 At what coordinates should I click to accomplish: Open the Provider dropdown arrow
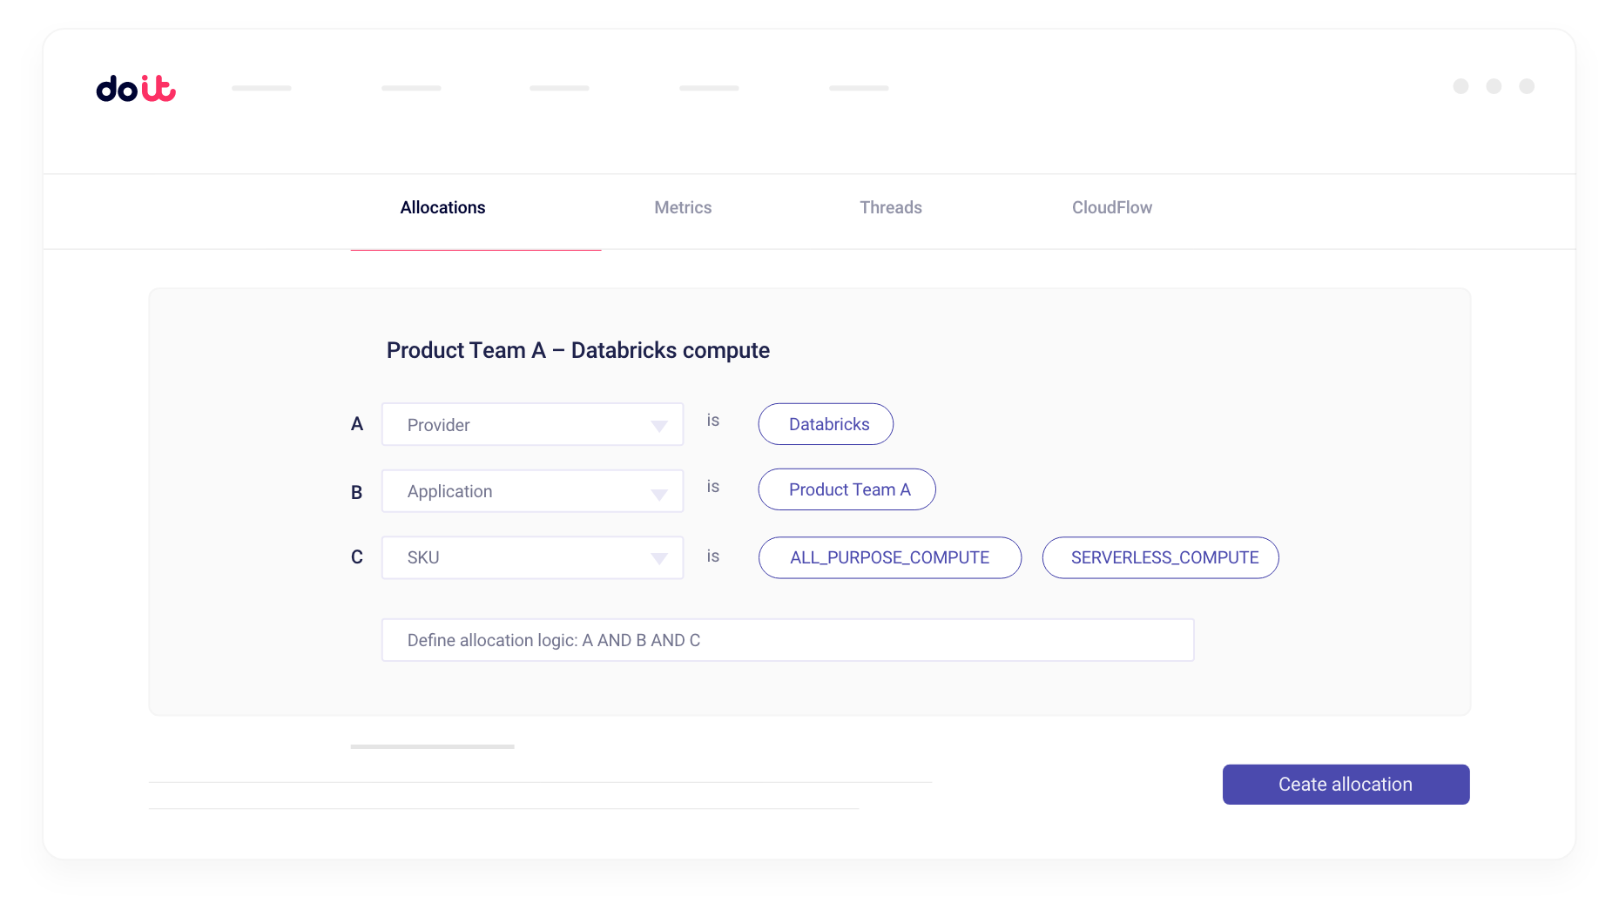658,426
